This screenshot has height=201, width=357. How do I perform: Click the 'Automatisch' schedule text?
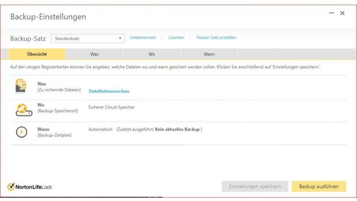tap(100, 129)
